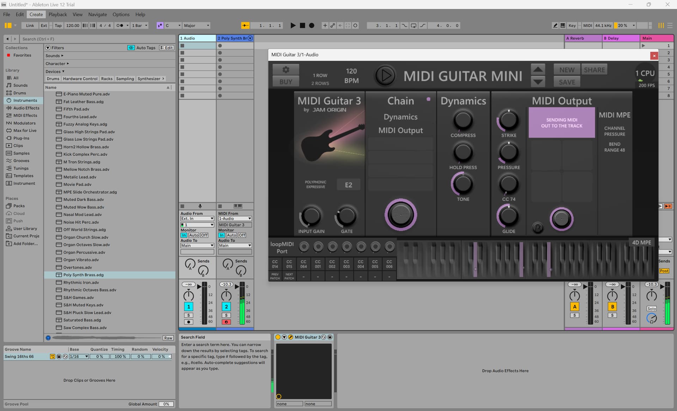Expand the Character filter group
Viewport: 677px width, 411px height.
point(57,64)
